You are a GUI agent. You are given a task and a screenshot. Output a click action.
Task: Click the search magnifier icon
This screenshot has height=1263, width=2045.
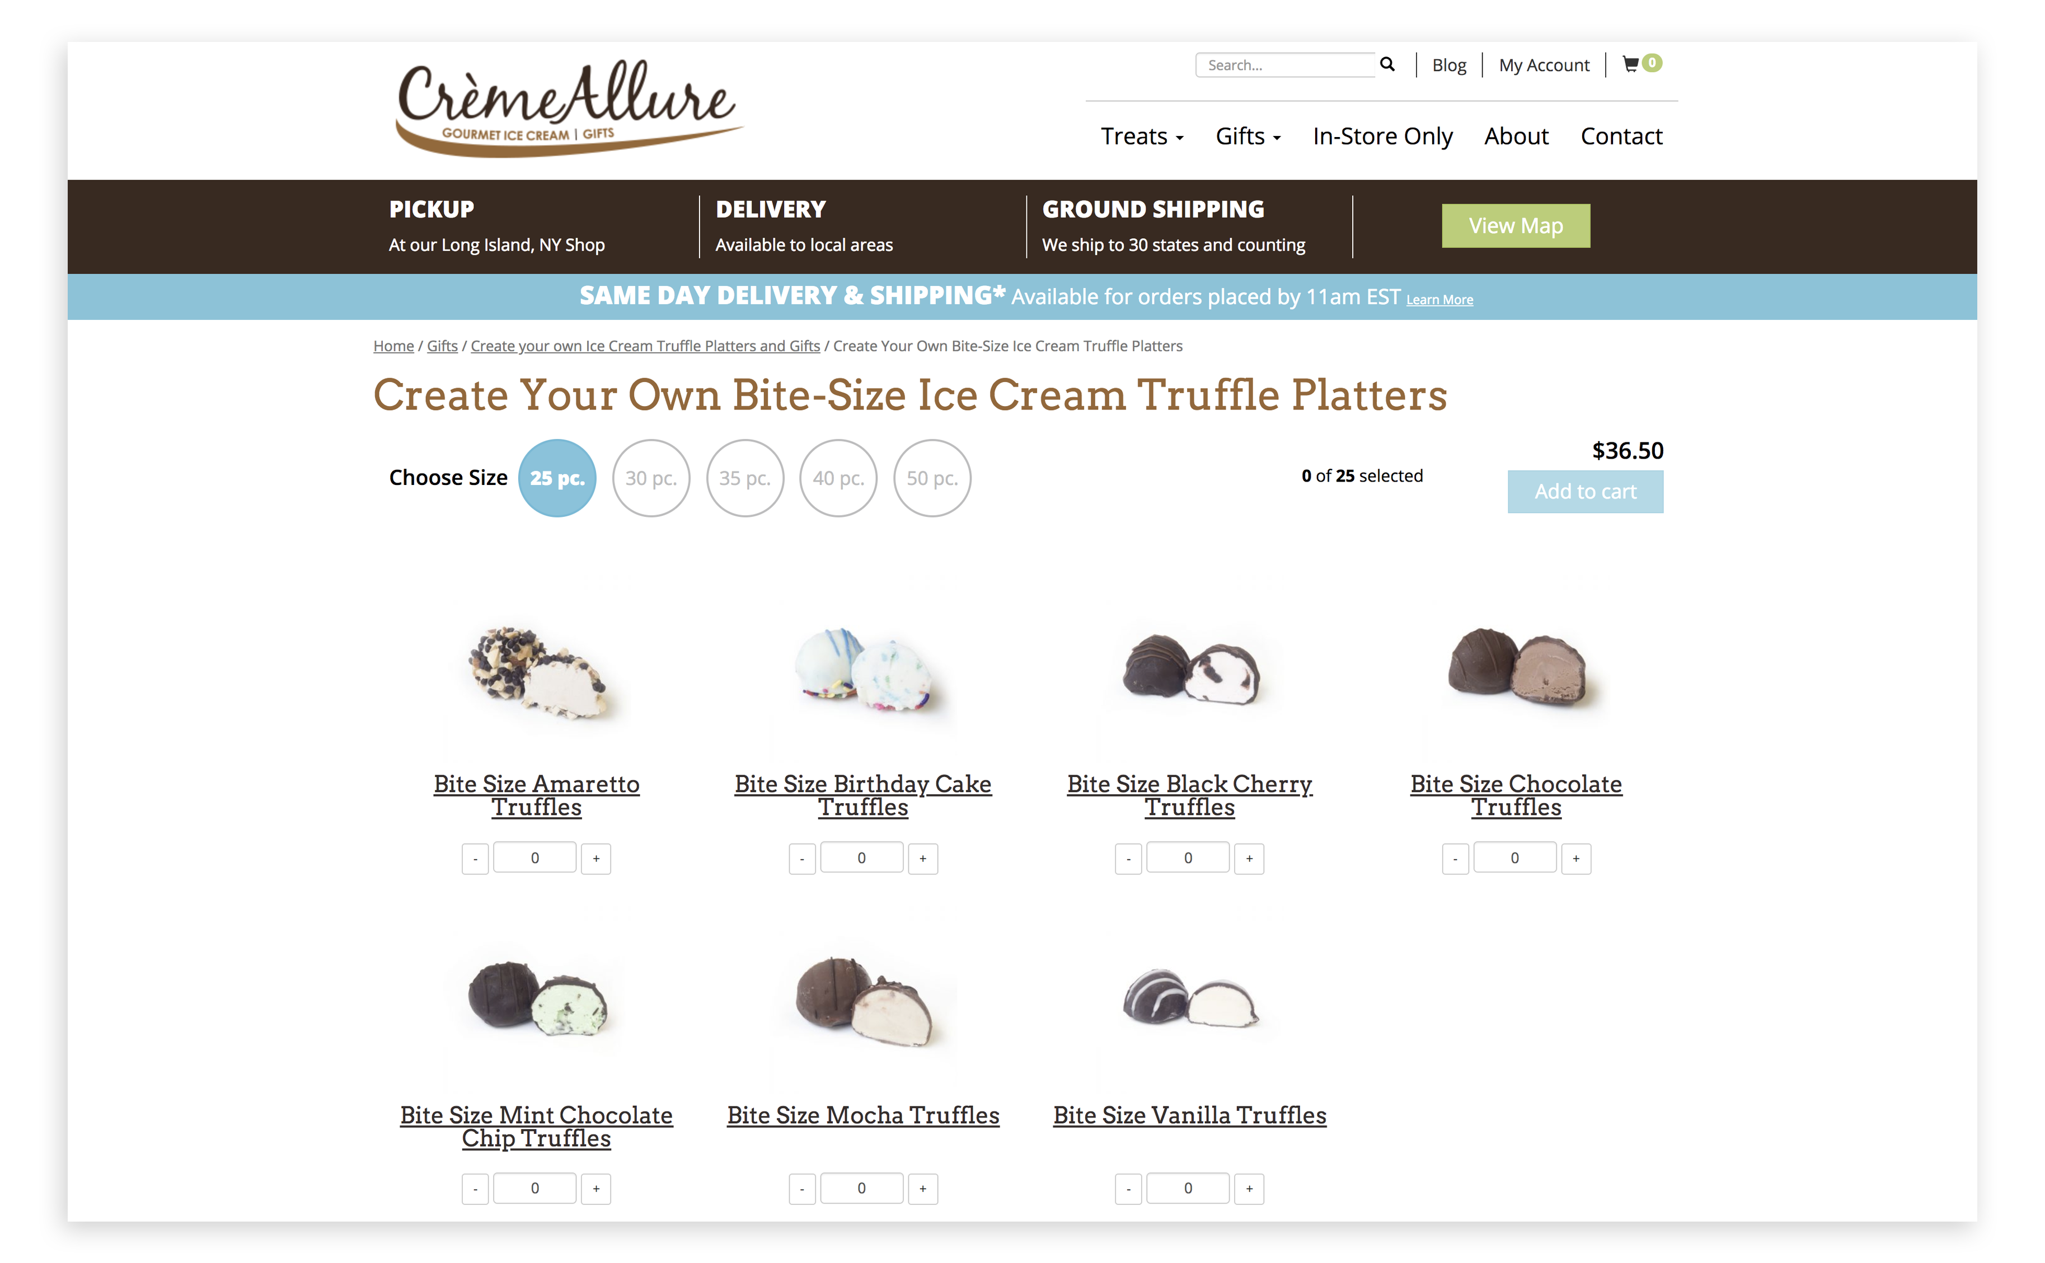[x=1386, y=64]
